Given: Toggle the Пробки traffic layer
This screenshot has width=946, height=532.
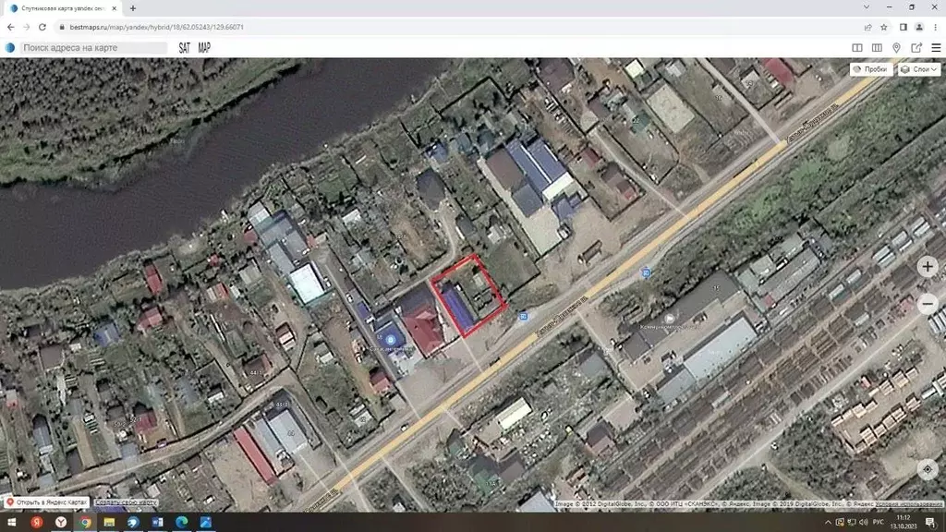Looking at the screenshot, I should (870, 69).
